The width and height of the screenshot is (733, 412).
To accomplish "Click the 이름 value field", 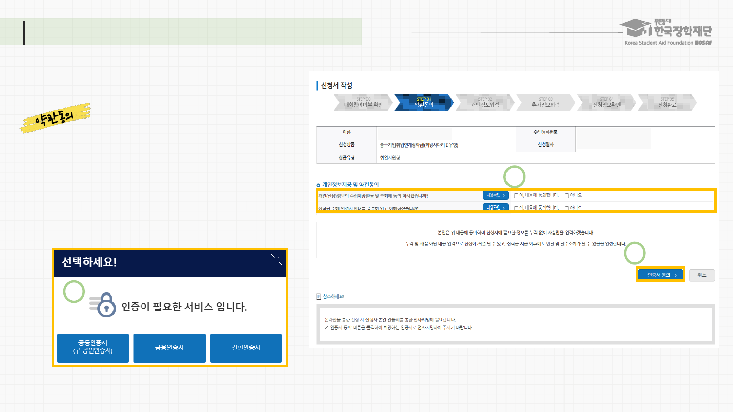I will coord(414,132).
